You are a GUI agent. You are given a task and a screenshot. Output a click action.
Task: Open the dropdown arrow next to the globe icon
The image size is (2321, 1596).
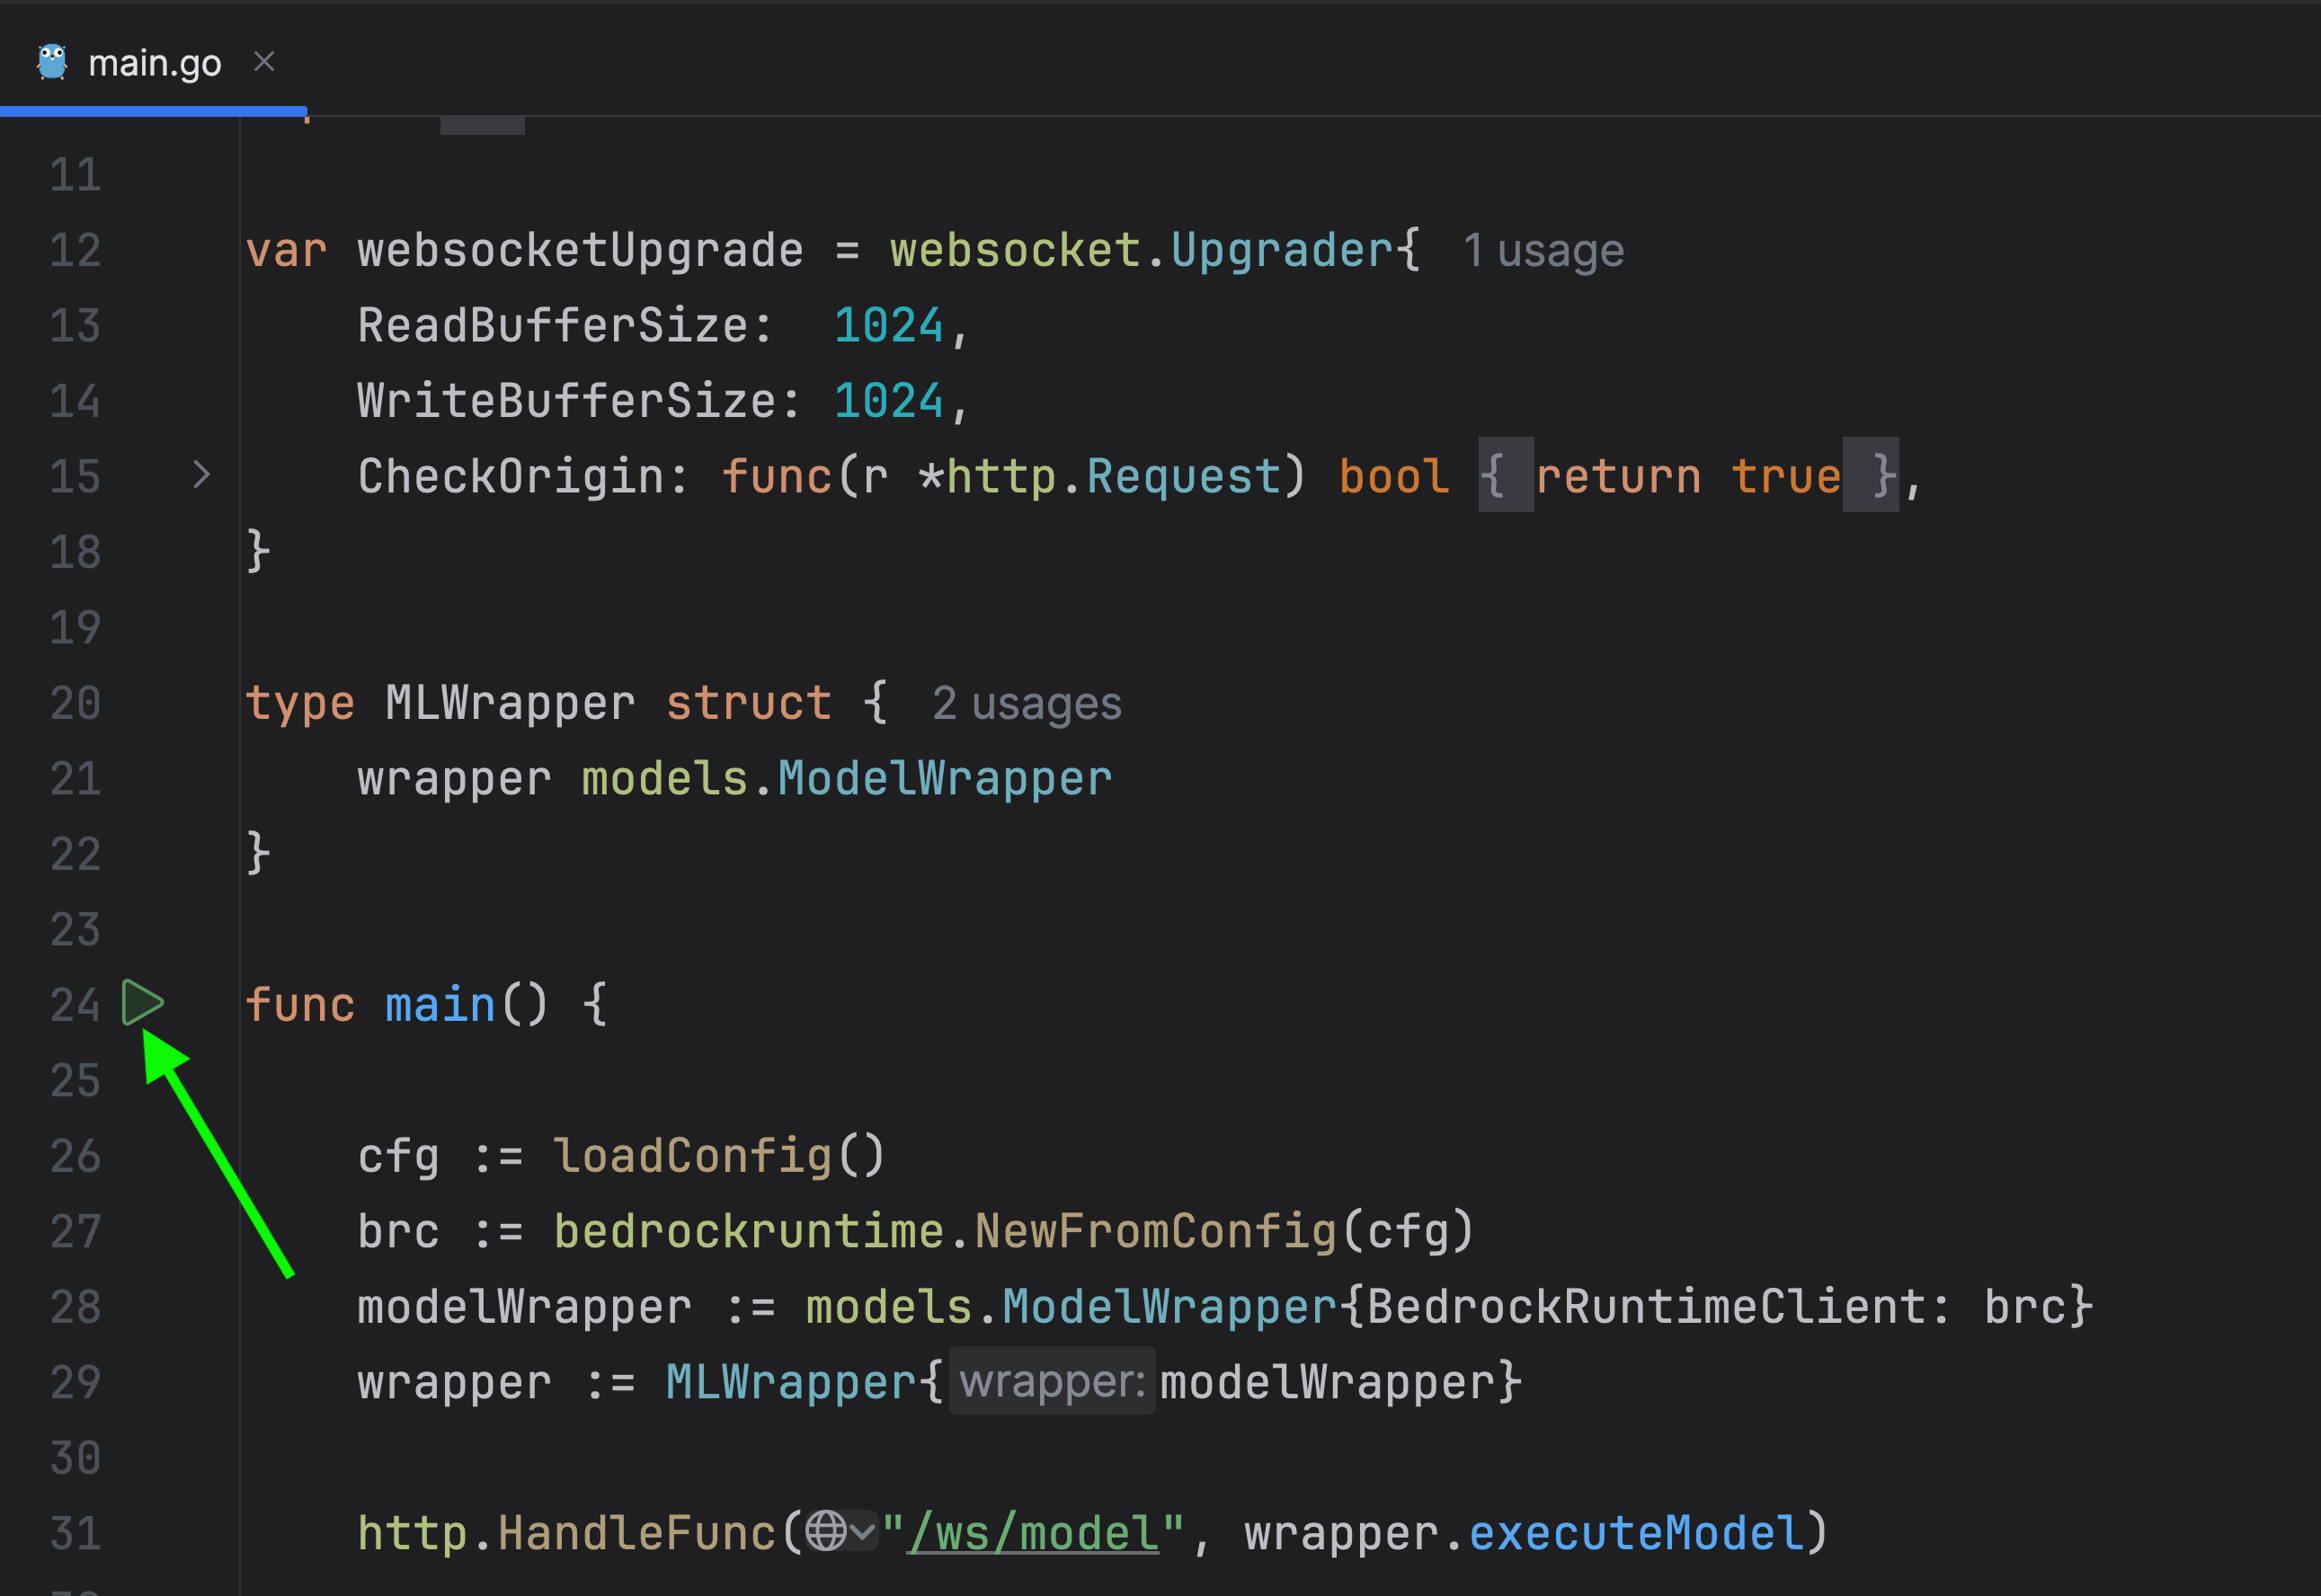tap(862, 1531)
